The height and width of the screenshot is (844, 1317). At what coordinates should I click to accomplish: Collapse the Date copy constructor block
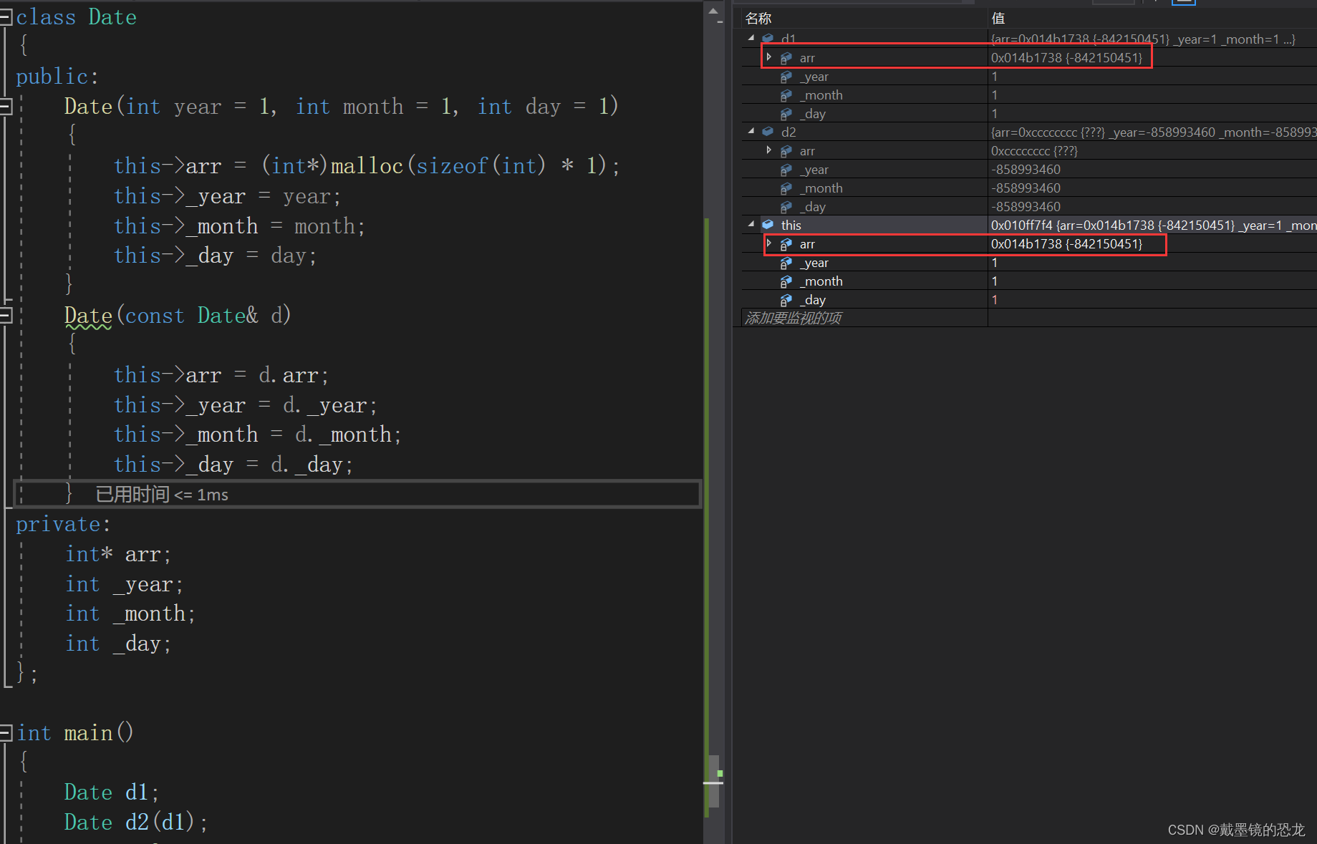[6, 316]
